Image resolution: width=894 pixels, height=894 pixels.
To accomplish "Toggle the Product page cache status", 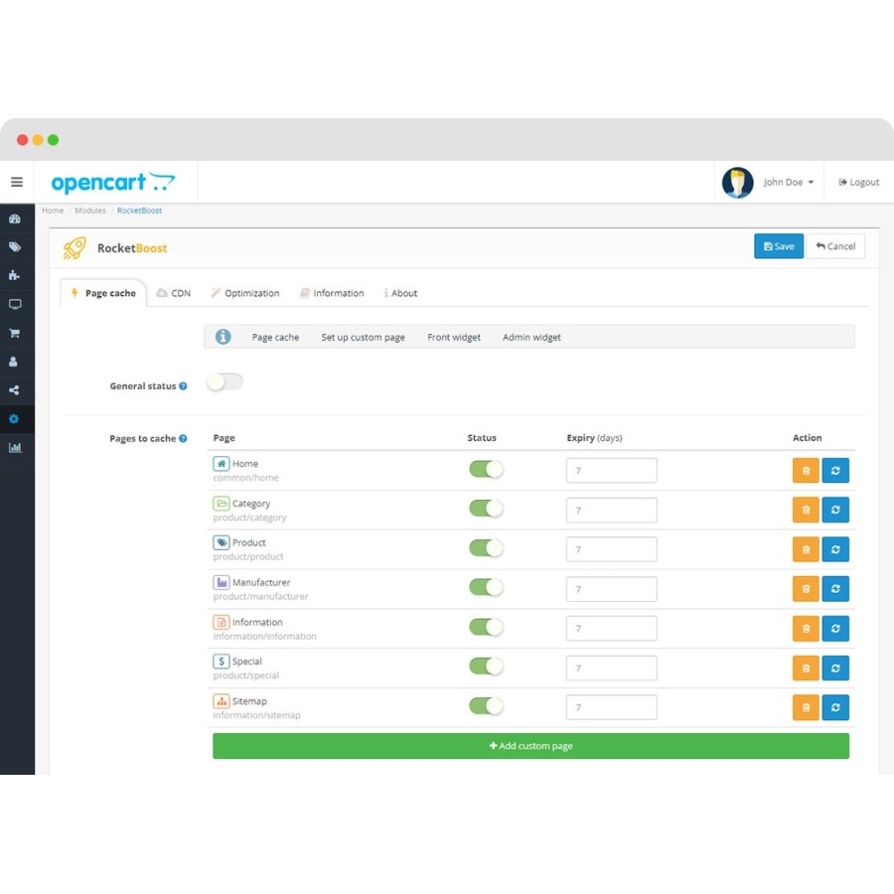I will pyautogui.click(x=486, y=548).
